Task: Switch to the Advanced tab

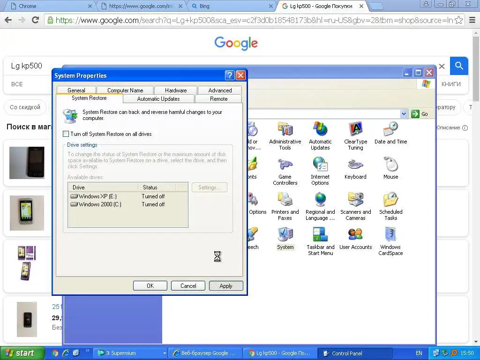Action: (220, 90)
